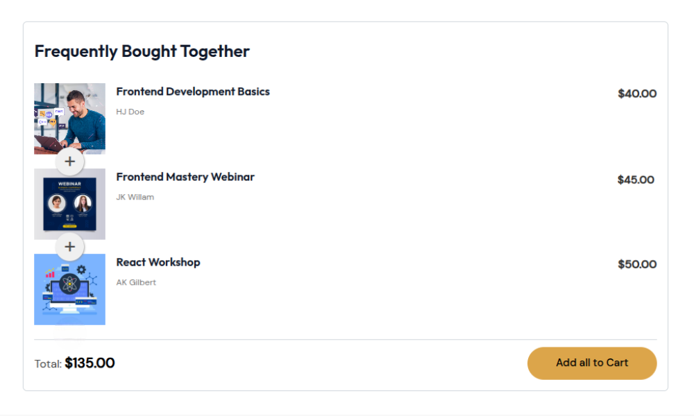Click the Frequently Bought Together heading
694x416 pixels.
coord(142,51)
